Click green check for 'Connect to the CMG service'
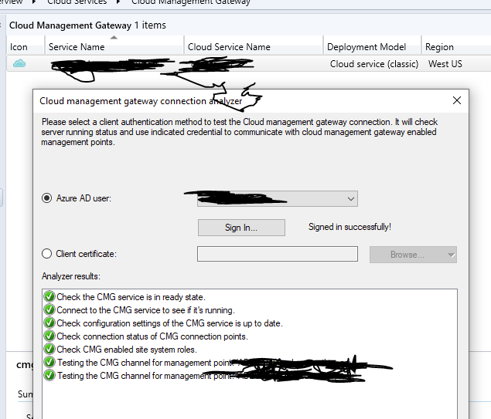Screen dimensions: 491x419 (49, 309)
